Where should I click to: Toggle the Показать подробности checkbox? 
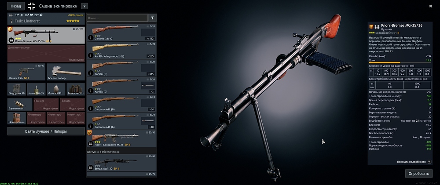coord(429,162)
